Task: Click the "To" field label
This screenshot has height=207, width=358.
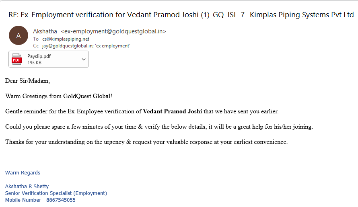Action: (36, 39)
